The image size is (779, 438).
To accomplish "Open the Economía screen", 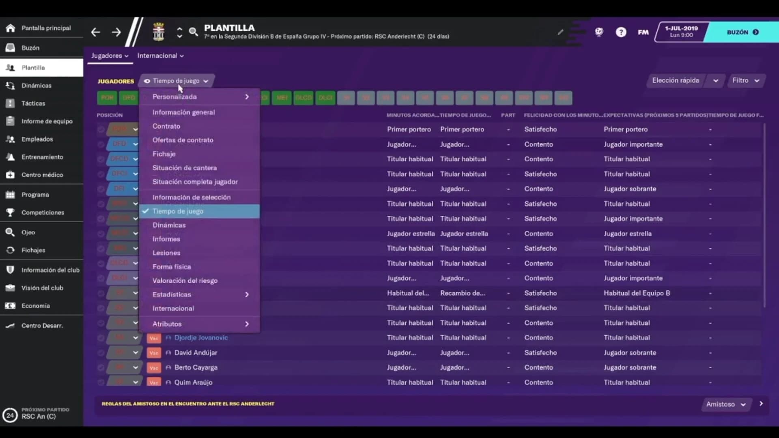I will point(36,306).
